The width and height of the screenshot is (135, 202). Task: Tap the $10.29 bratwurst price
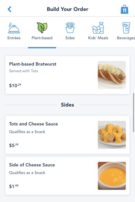coord(15,85)
